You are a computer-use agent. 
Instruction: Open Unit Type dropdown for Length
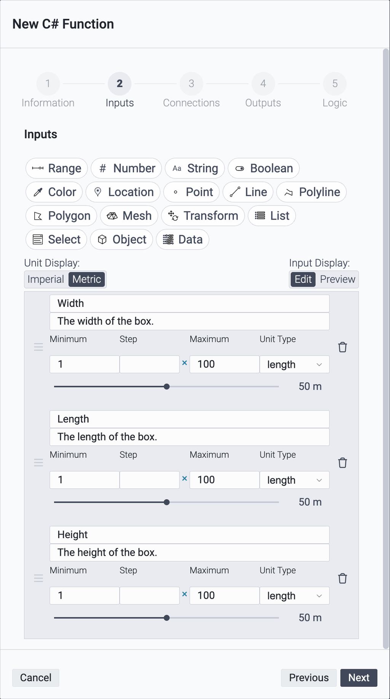(x=294, y=480)
